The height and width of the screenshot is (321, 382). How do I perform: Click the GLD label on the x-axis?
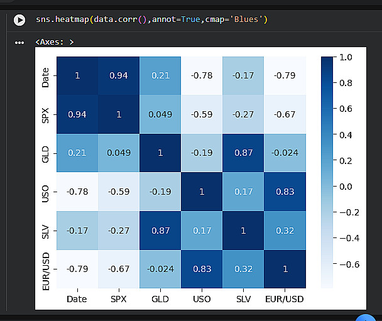point(160,299)
